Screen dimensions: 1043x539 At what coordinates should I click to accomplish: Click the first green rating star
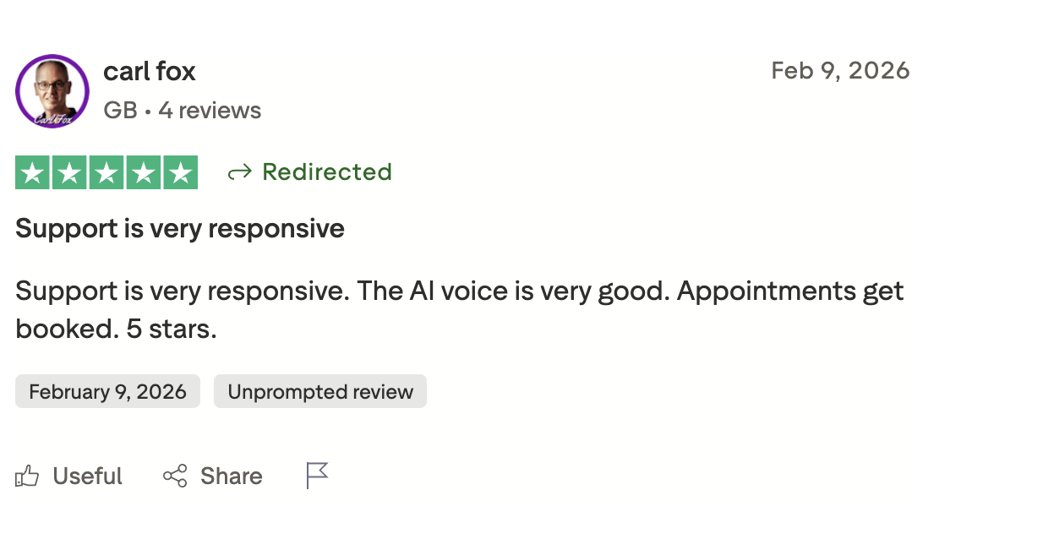pos(33,172)
